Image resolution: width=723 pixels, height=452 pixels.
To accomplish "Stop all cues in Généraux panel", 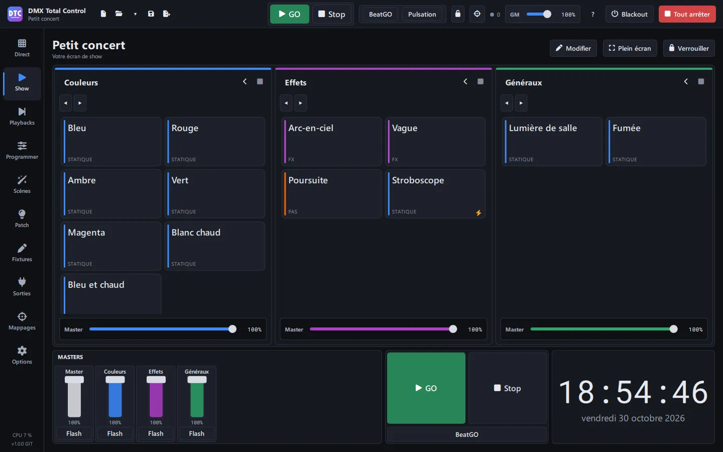I will pyautogui.click(x=701, y=81).
